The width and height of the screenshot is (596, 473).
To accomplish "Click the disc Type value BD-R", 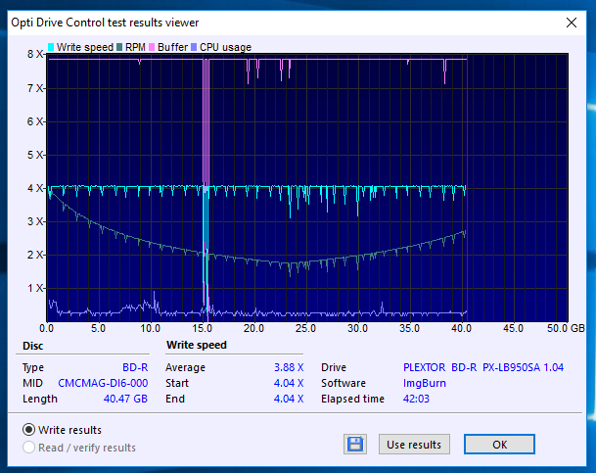I will pos(135,367).
